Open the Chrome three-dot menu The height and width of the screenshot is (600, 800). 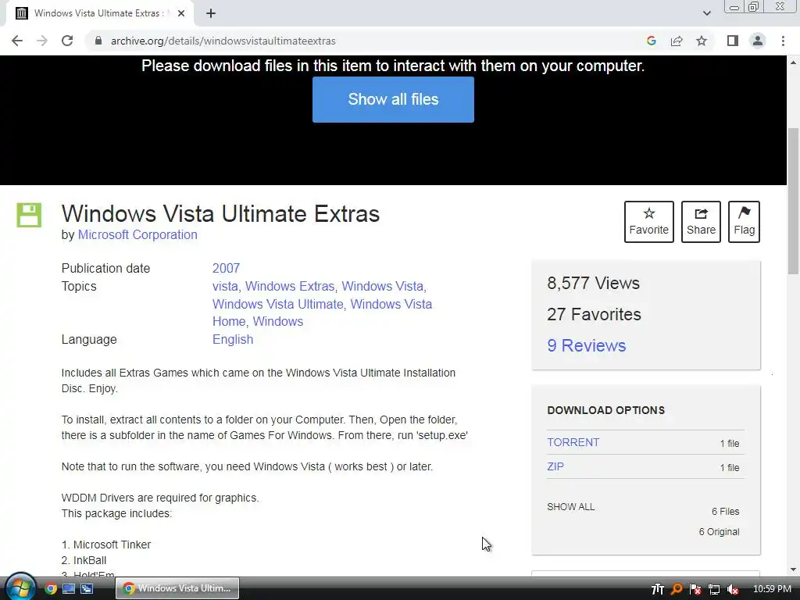783,41
